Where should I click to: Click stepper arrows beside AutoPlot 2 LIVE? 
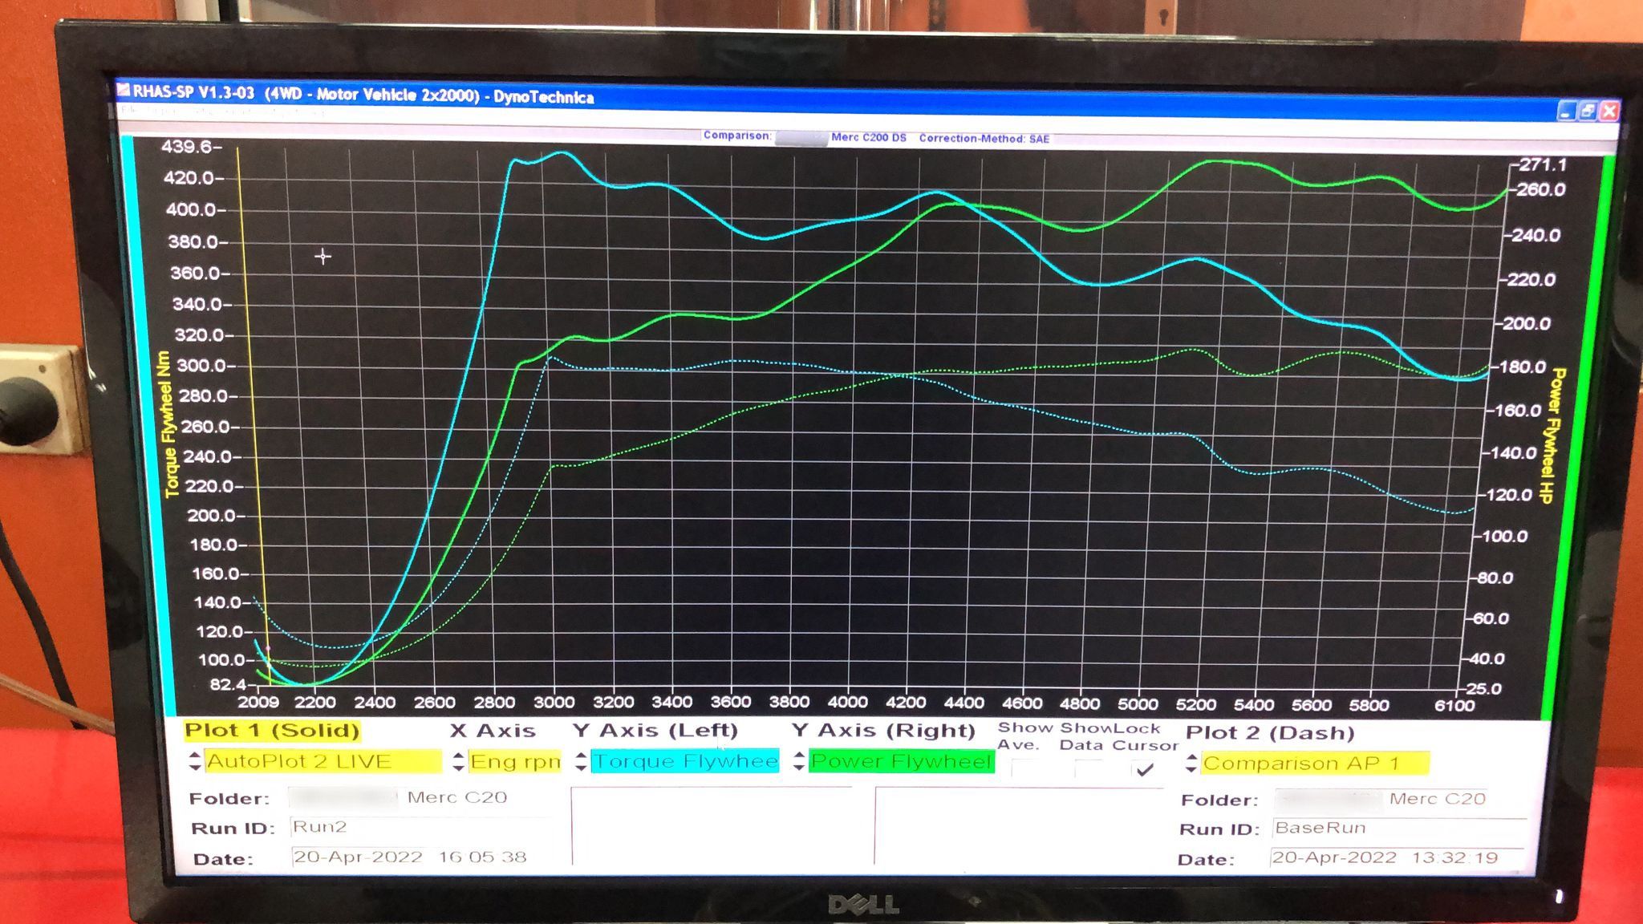point(195,761)
